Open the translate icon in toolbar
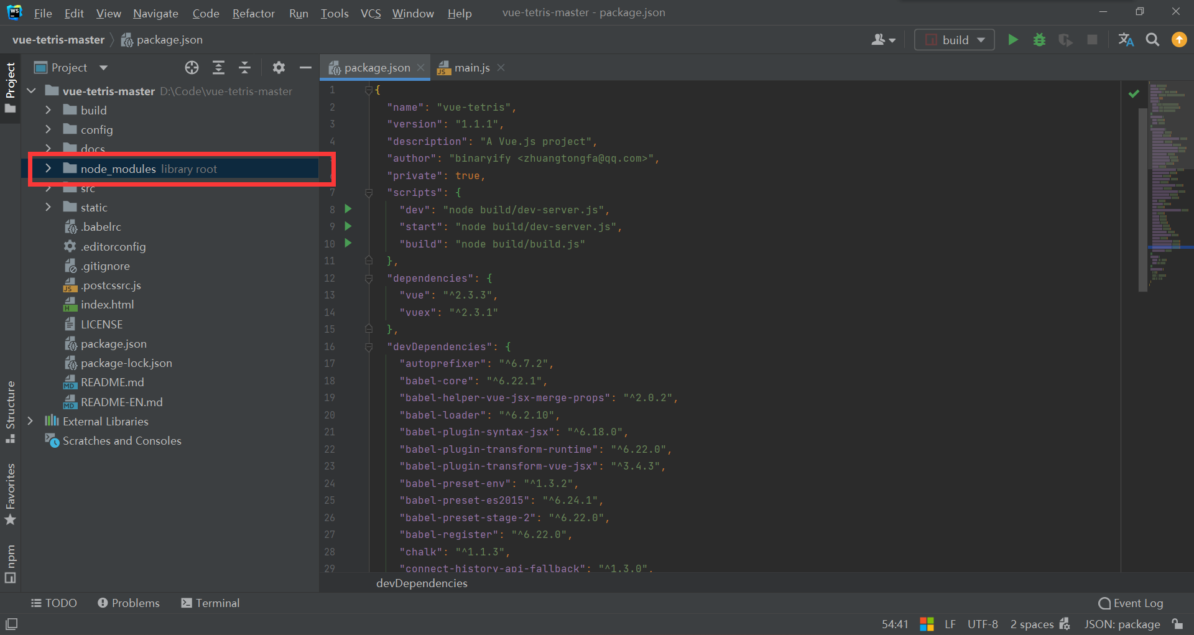1194x635 pixels. (x=1126, y=40)
